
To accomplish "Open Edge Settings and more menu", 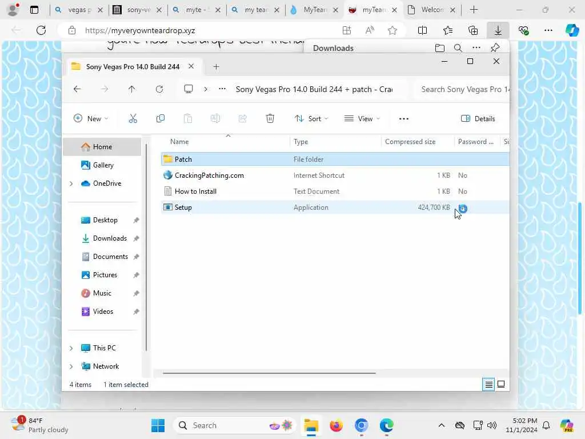I will point(548,30).
